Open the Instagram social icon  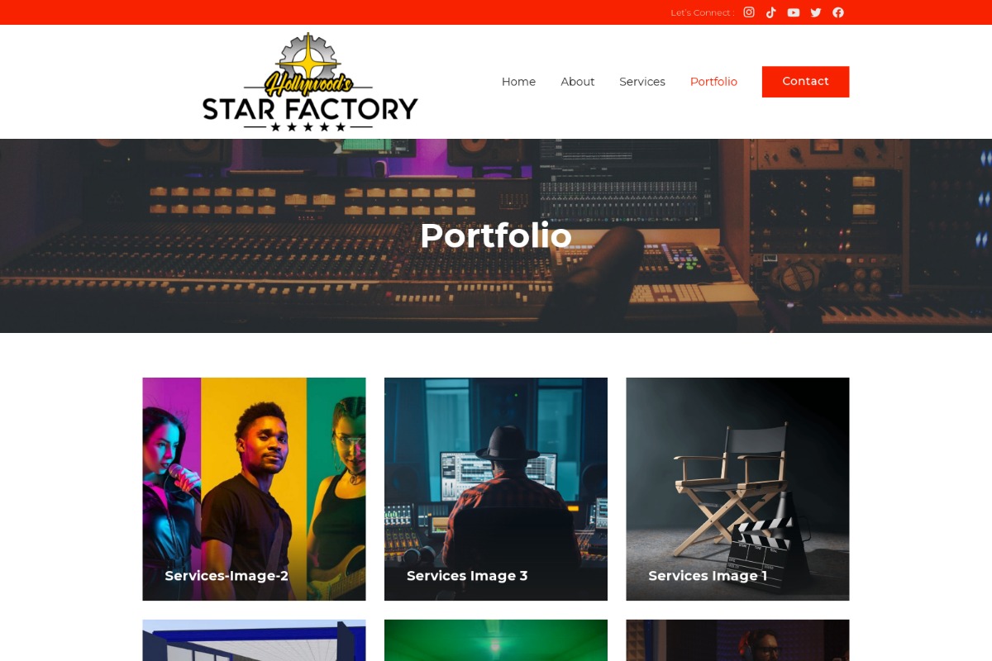pyautogui.click(x=749, y=12)
